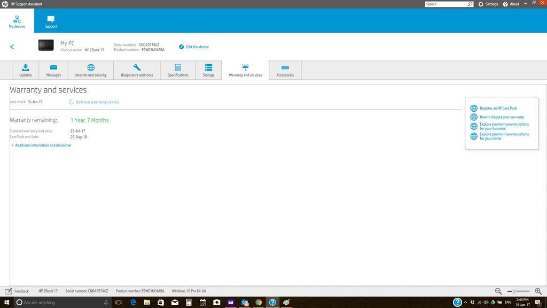
Task: Select the Warranty and services tab
Action: (245, 70)
